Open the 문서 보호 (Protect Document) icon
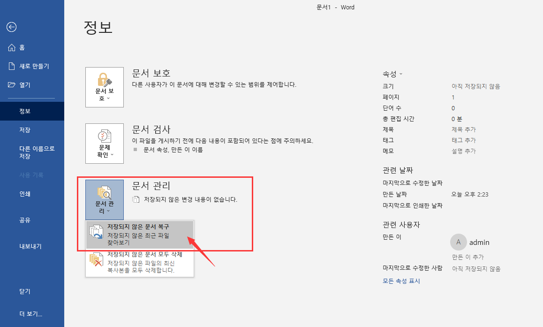Screen dimensions: 543x327 [104, 84]
